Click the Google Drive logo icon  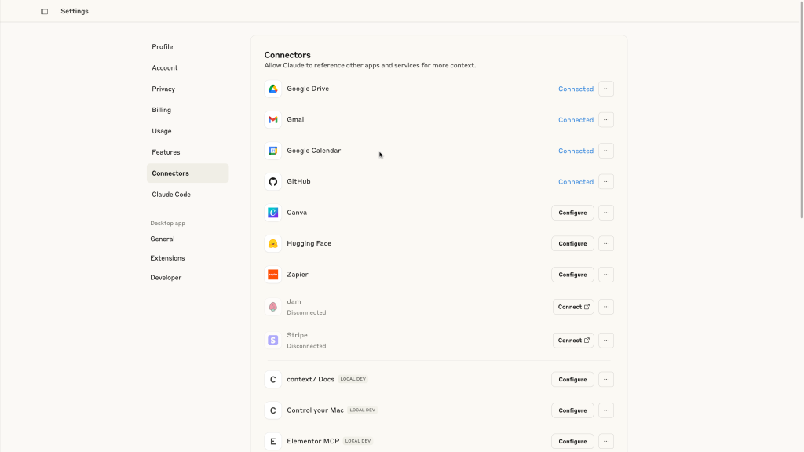coord(272,89)
